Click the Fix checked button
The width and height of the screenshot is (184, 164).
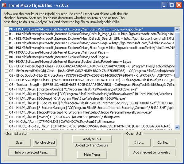pos(44,142)
